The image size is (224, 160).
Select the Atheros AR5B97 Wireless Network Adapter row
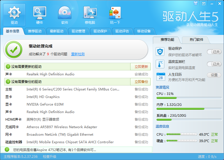tap(77, 127)
